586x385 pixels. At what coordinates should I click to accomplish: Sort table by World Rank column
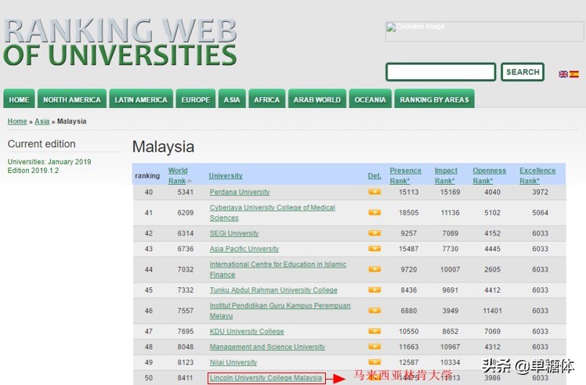point(178,175)
